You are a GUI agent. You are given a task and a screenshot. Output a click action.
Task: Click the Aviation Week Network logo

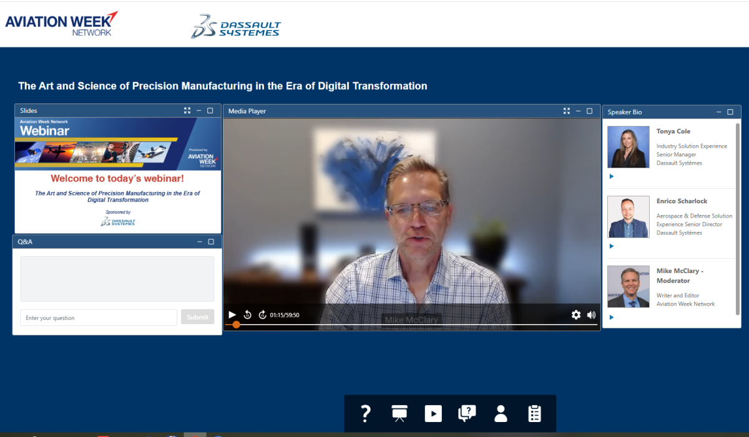61,24
